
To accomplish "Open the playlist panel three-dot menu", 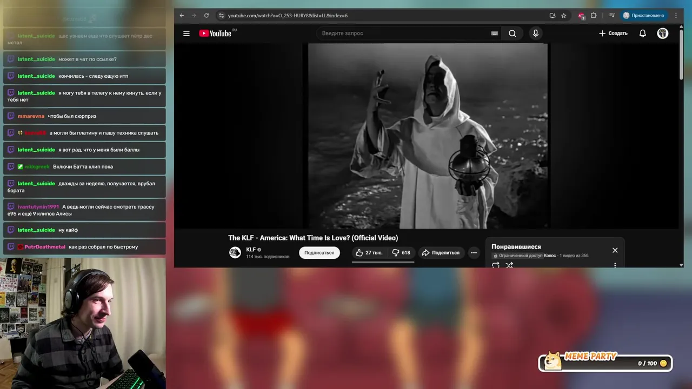I will click(x=615, y=265).
